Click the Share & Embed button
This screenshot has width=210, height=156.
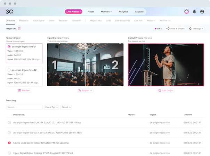(176, 28)
